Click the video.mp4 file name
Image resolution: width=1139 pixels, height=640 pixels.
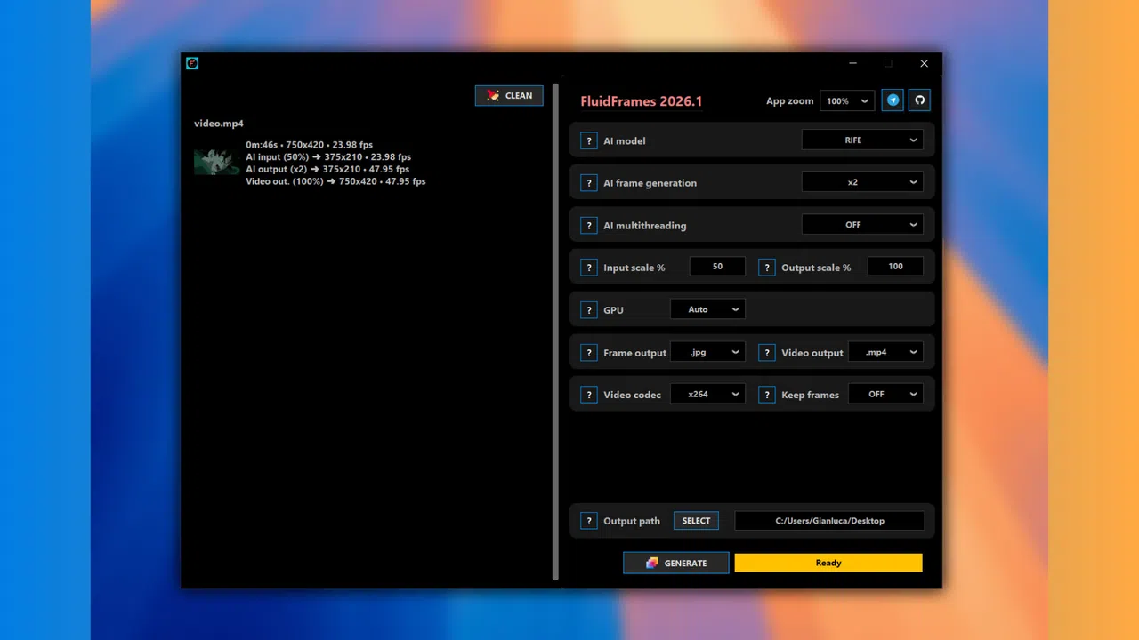(x=219, y=124)
